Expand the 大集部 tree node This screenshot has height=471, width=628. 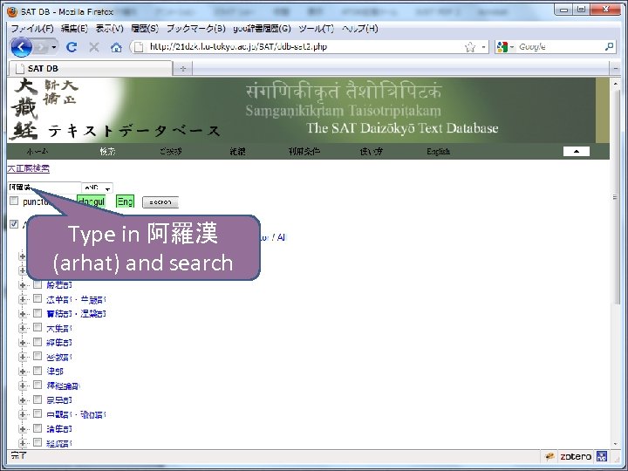pyautogui.click(x=23, y=328)
